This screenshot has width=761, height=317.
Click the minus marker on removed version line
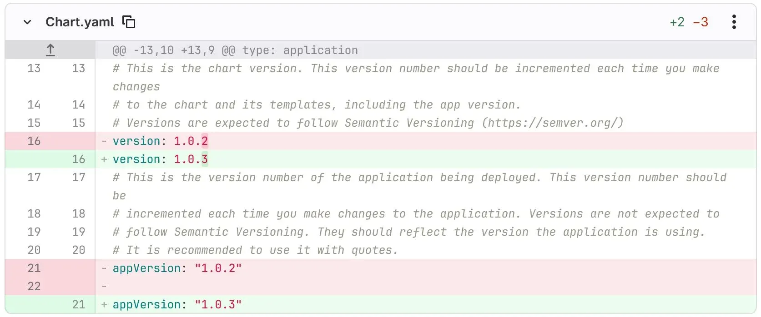click(x=104, y=141)
